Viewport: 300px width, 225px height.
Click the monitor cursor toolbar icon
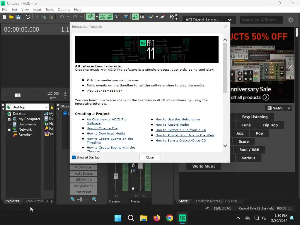coord(116,17)
